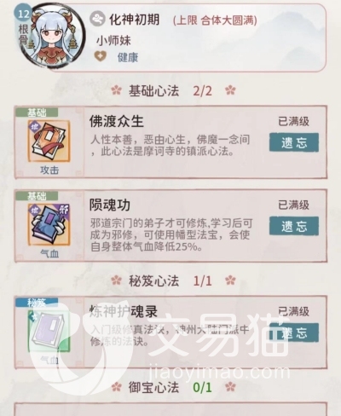341x416 pixels.
Task: Click the 佛渡众生 skill title
Action: 117,121
